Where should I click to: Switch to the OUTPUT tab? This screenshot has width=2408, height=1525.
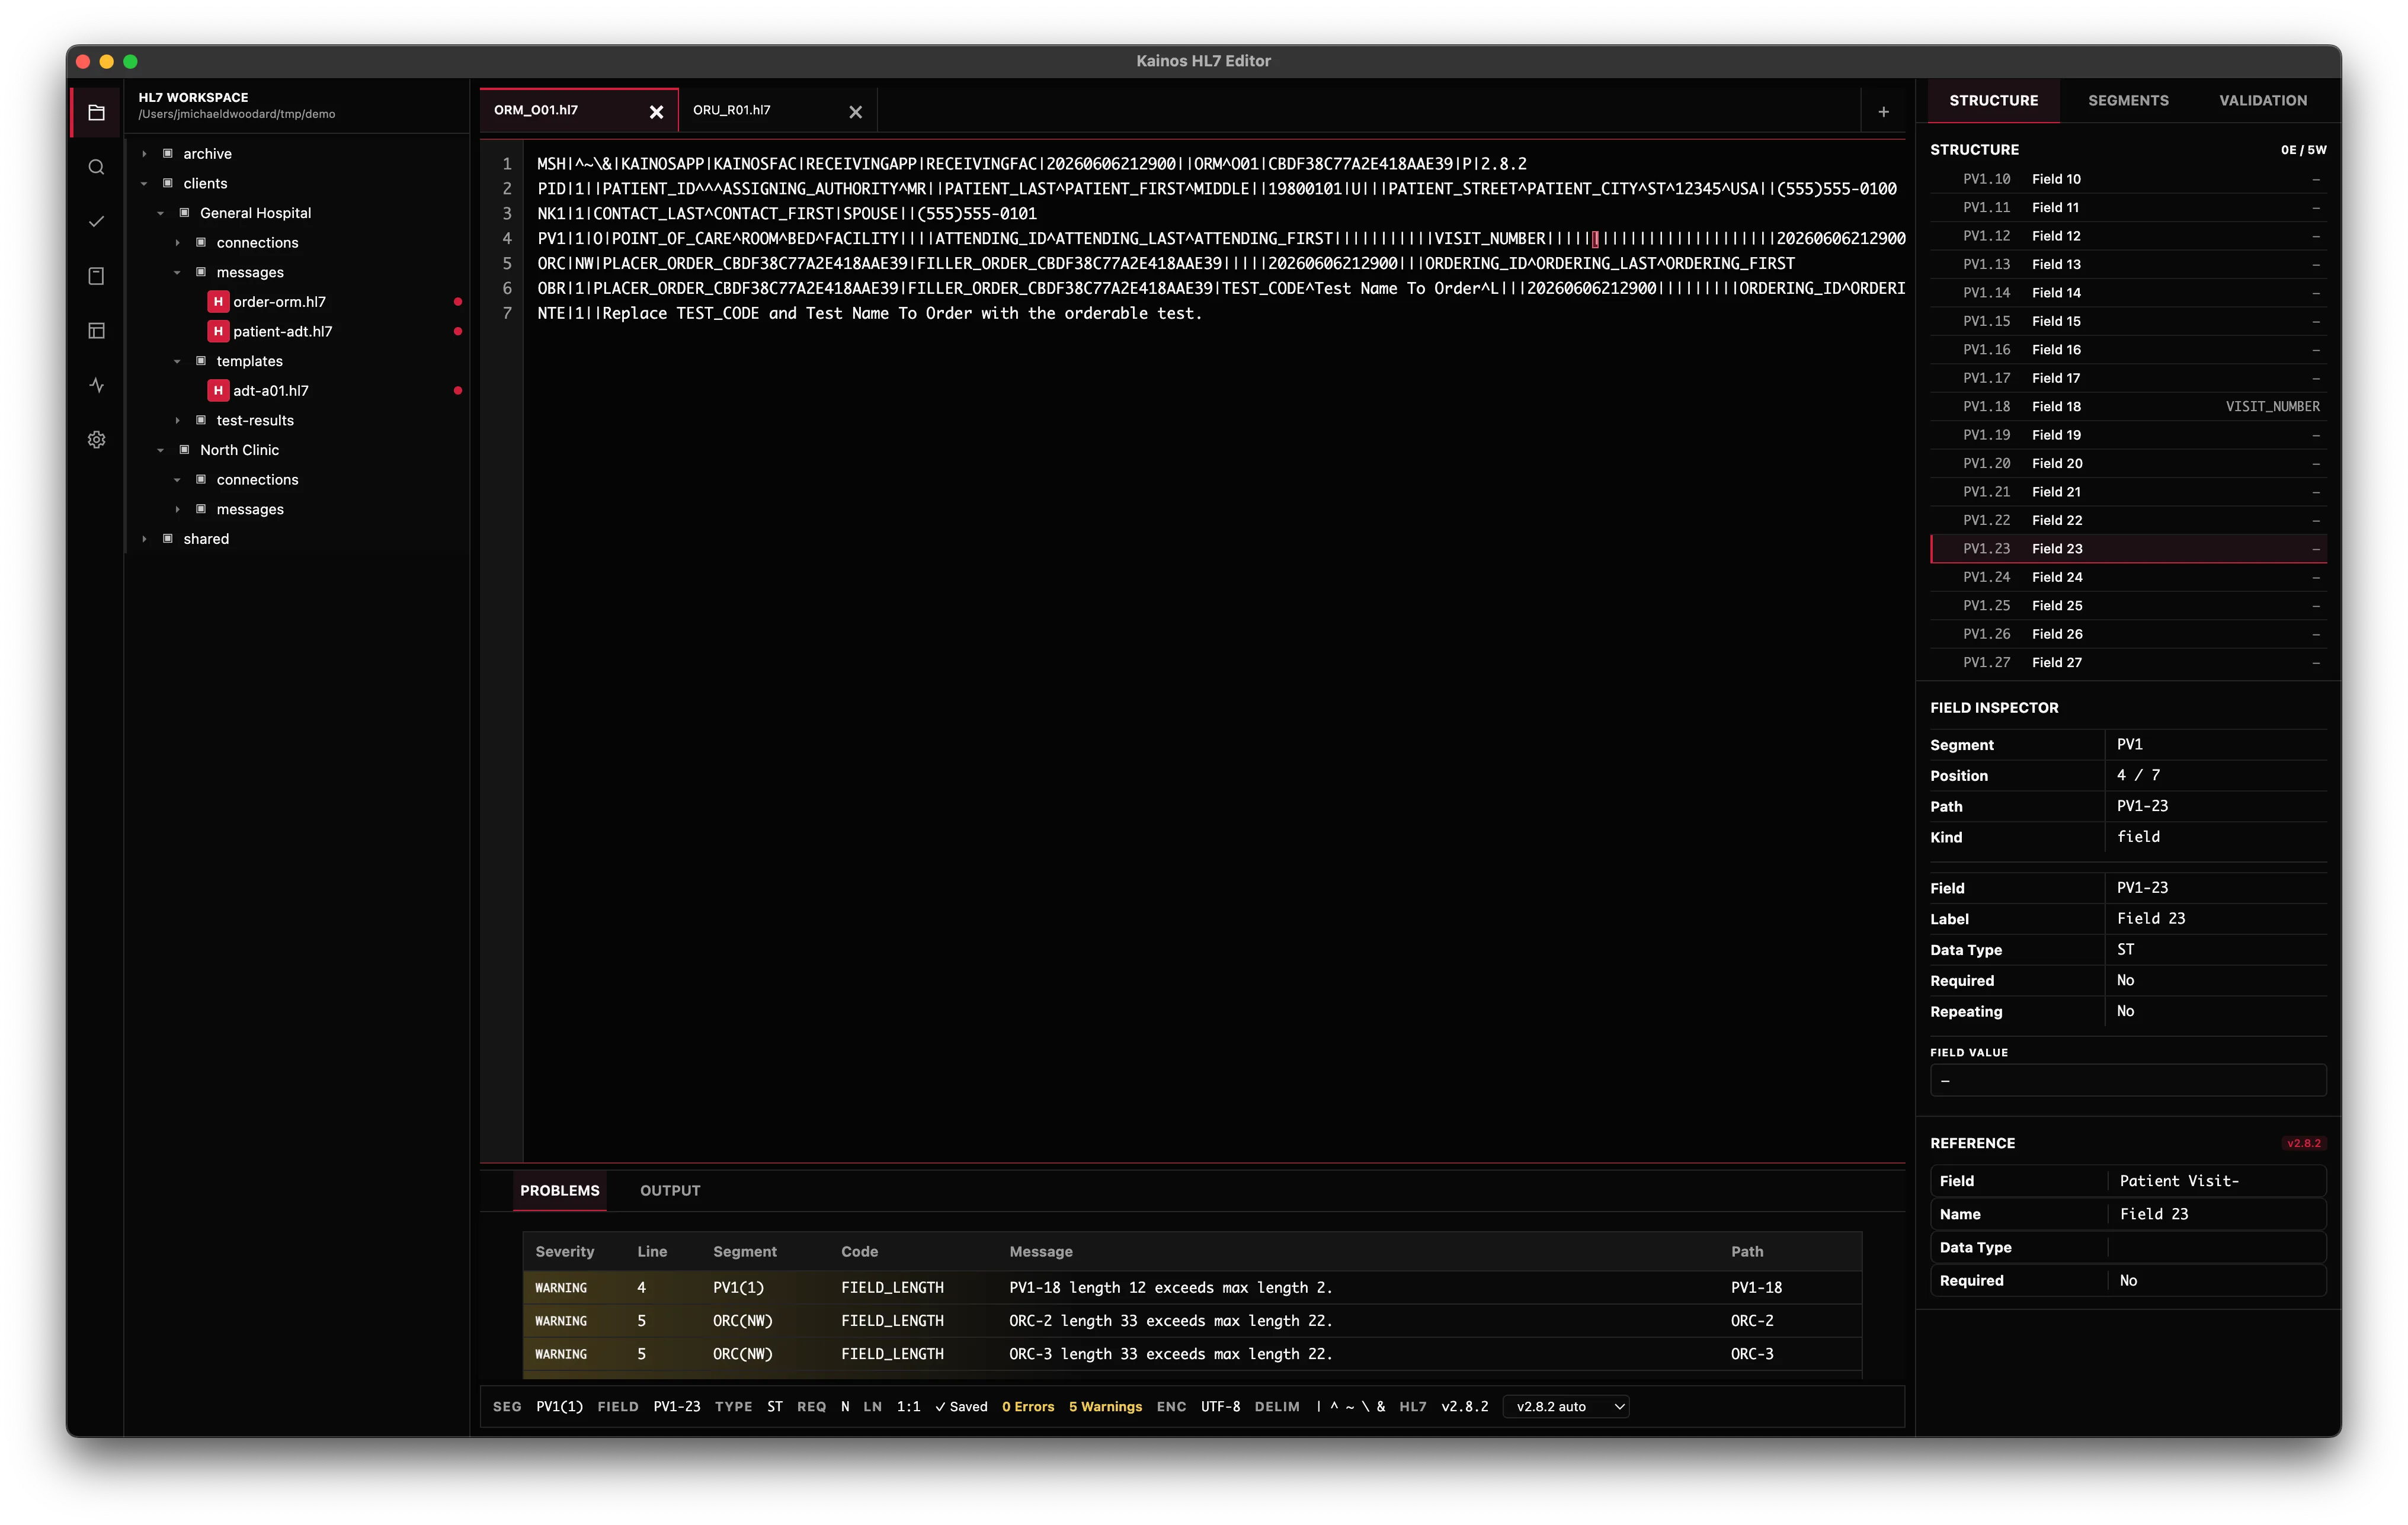point(670,1190)
